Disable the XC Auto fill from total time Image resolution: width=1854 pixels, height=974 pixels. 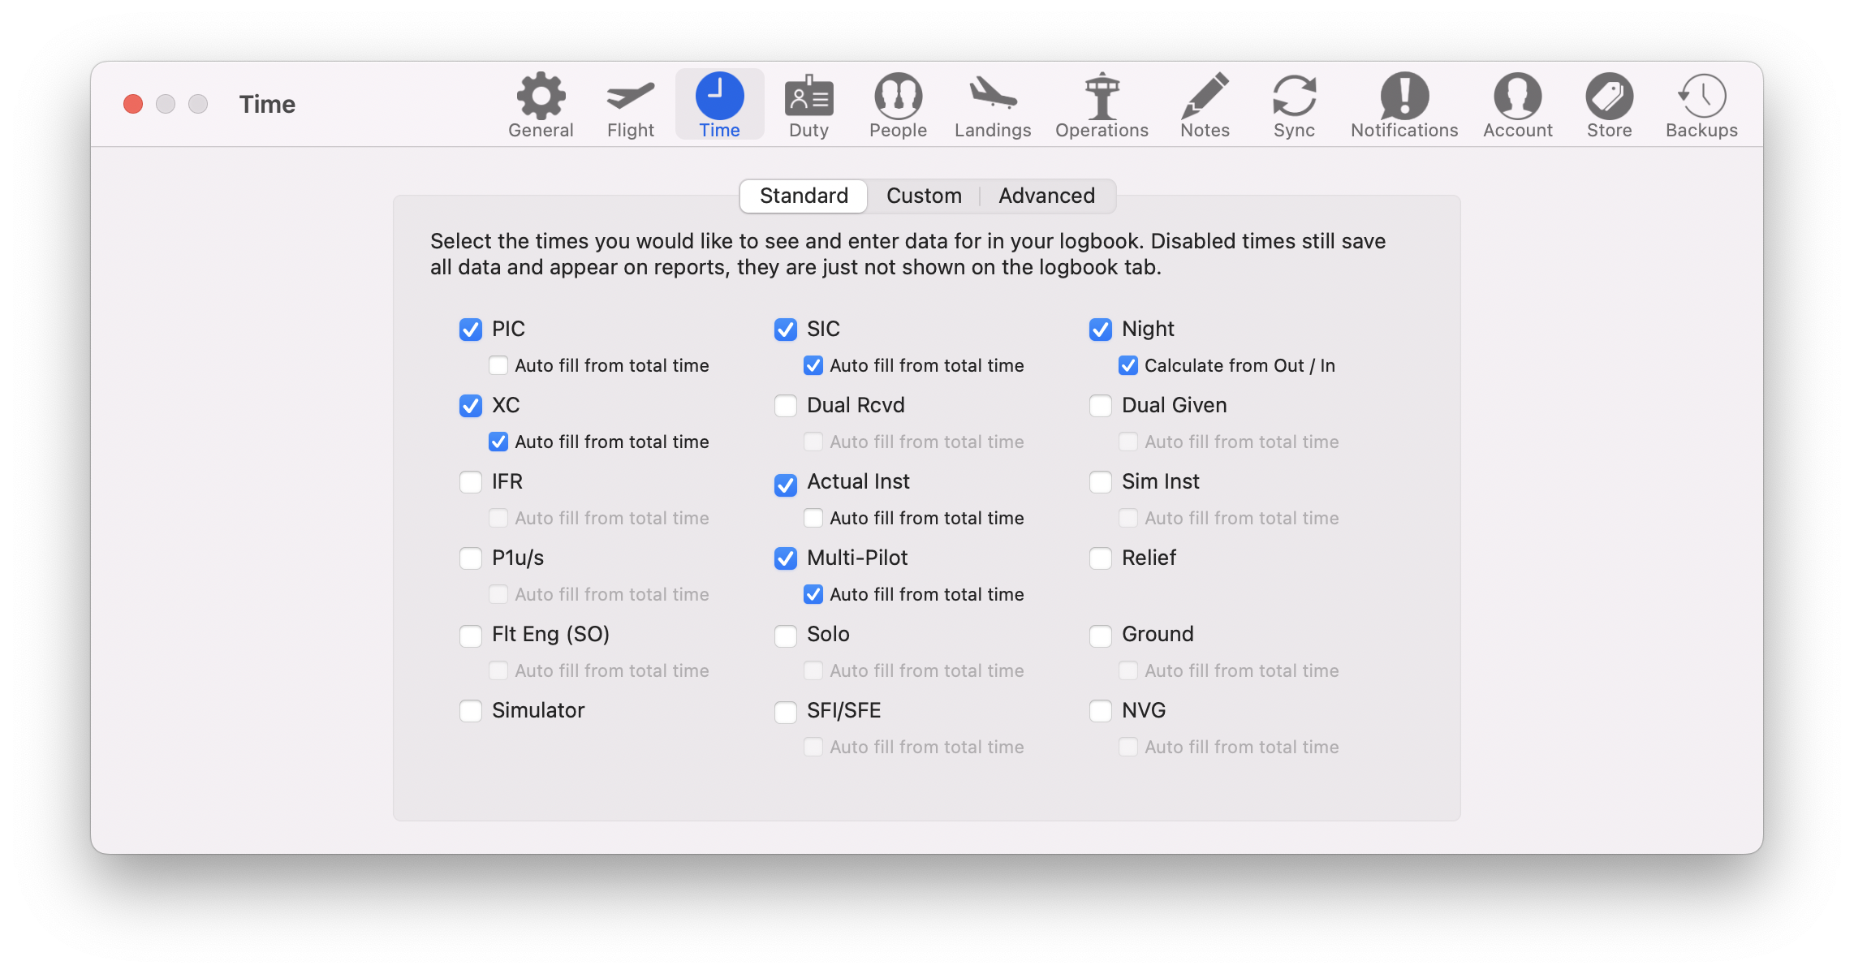pos(498,441)
